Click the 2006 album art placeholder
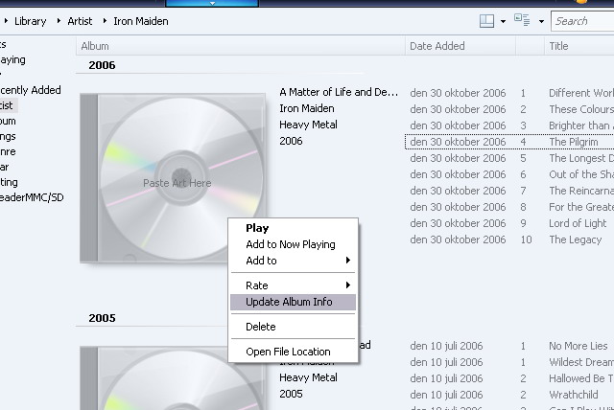614x410 pixels. click(173, 178)
